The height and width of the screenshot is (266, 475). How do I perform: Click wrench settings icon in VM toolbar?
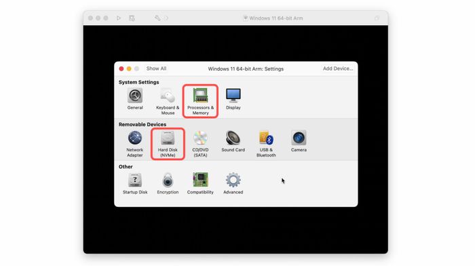tap(157, 18)
